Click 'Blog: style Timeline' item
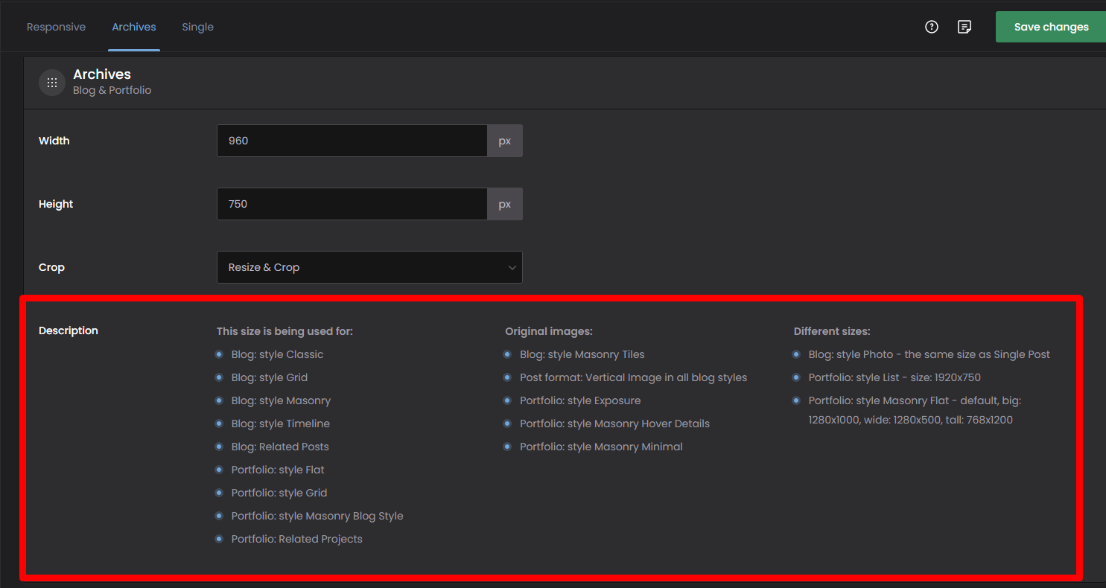The height and width of the screenshot is (588, 1106). point(281,424)
